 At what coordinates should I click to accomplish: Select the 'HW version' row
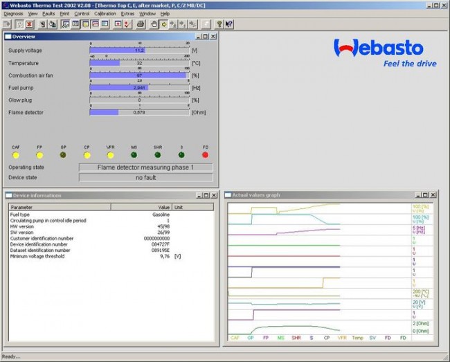(x=111, y=226)
